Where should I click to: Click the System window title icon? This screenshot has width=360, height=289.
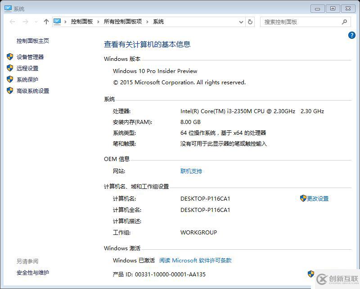pyautogui.click(x=8, y=9)
